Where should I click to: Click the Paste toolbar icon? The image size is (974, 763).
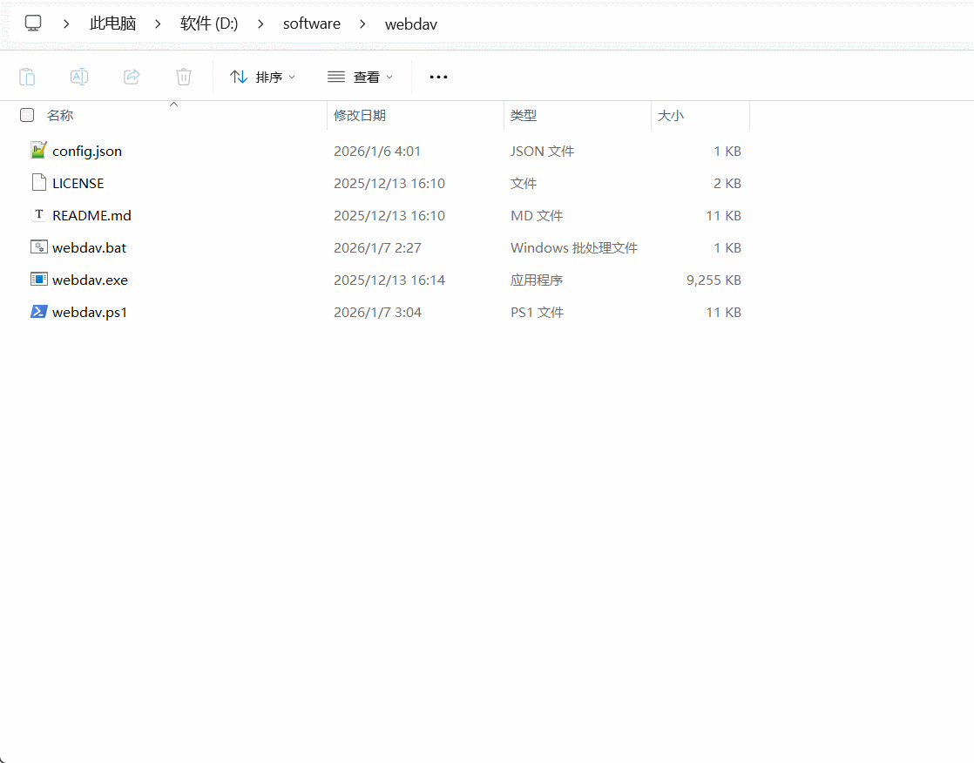(27, 77)
